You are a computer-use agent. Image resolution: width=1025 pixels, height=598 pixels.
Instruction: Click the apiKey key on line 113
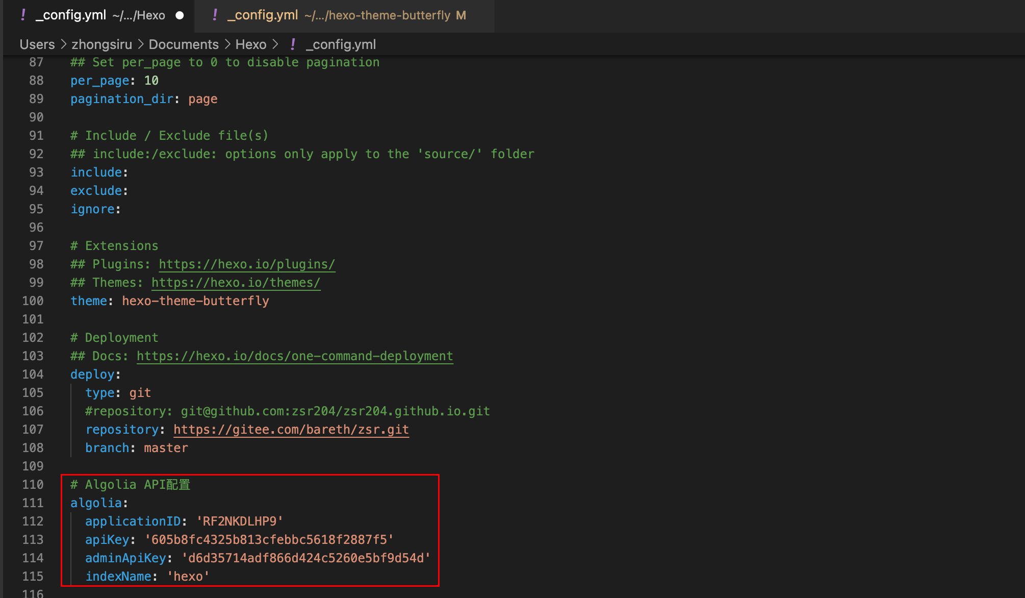click(x=107, y=540)
